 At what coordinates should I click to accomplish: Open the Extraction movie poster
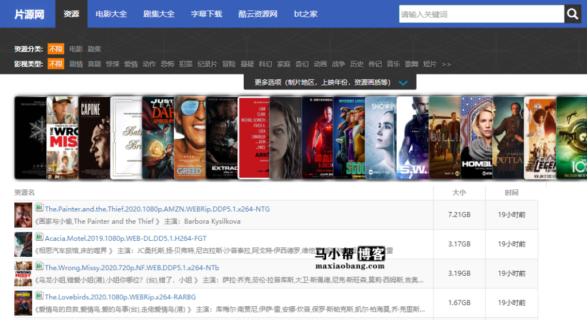pyautogui.click(x=222, y=138)
